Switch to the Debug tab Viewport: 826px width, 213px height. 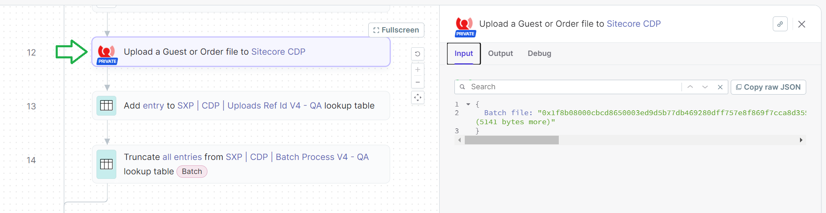pos(539,53)
